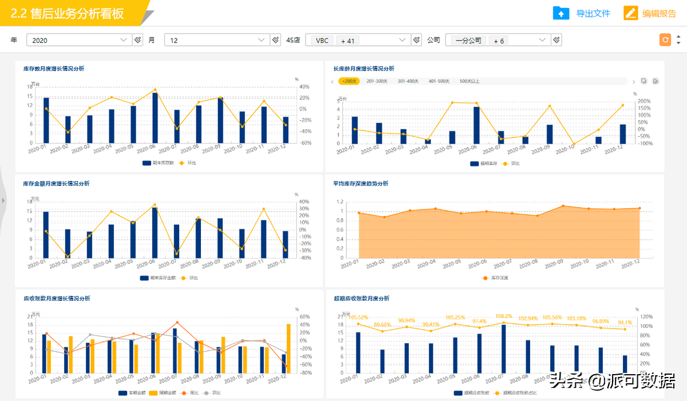Open the 月 dropdown showing 12
This screenshot has height=401, width=687.
217,40
